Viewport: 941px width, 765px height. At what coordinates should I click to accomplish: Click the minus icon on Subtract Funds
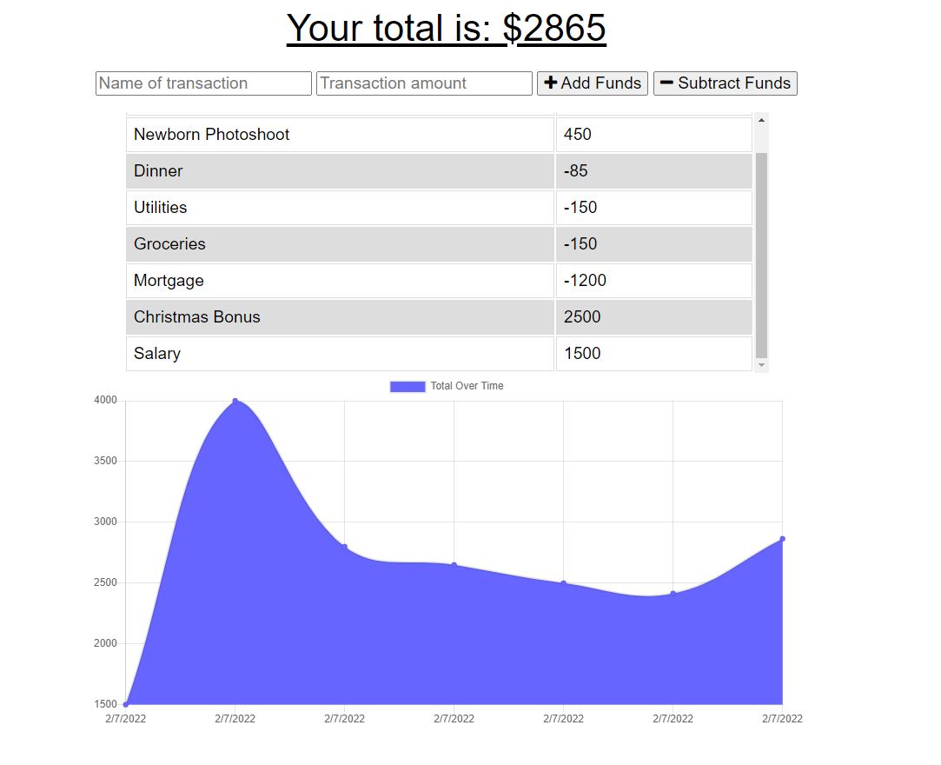(x=666, y=83)
